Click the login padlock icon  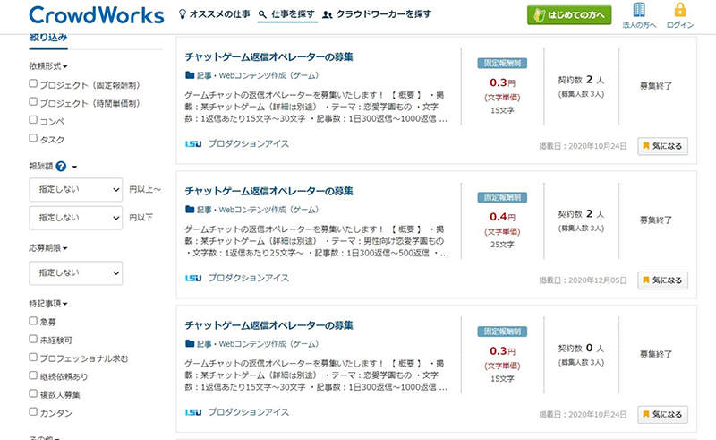point(680,11)
